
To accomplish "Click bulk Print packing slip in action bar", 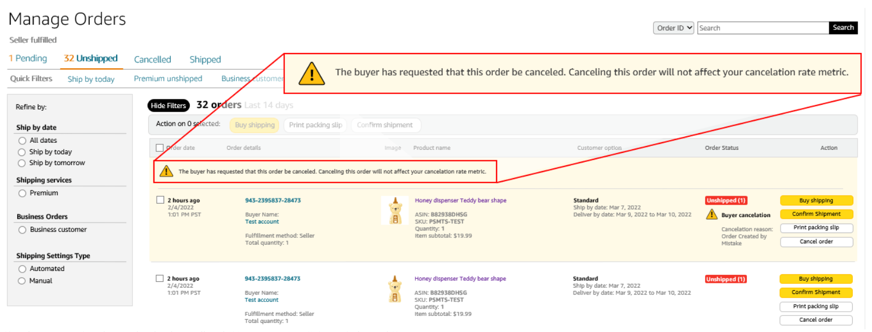I will (315, 125).
